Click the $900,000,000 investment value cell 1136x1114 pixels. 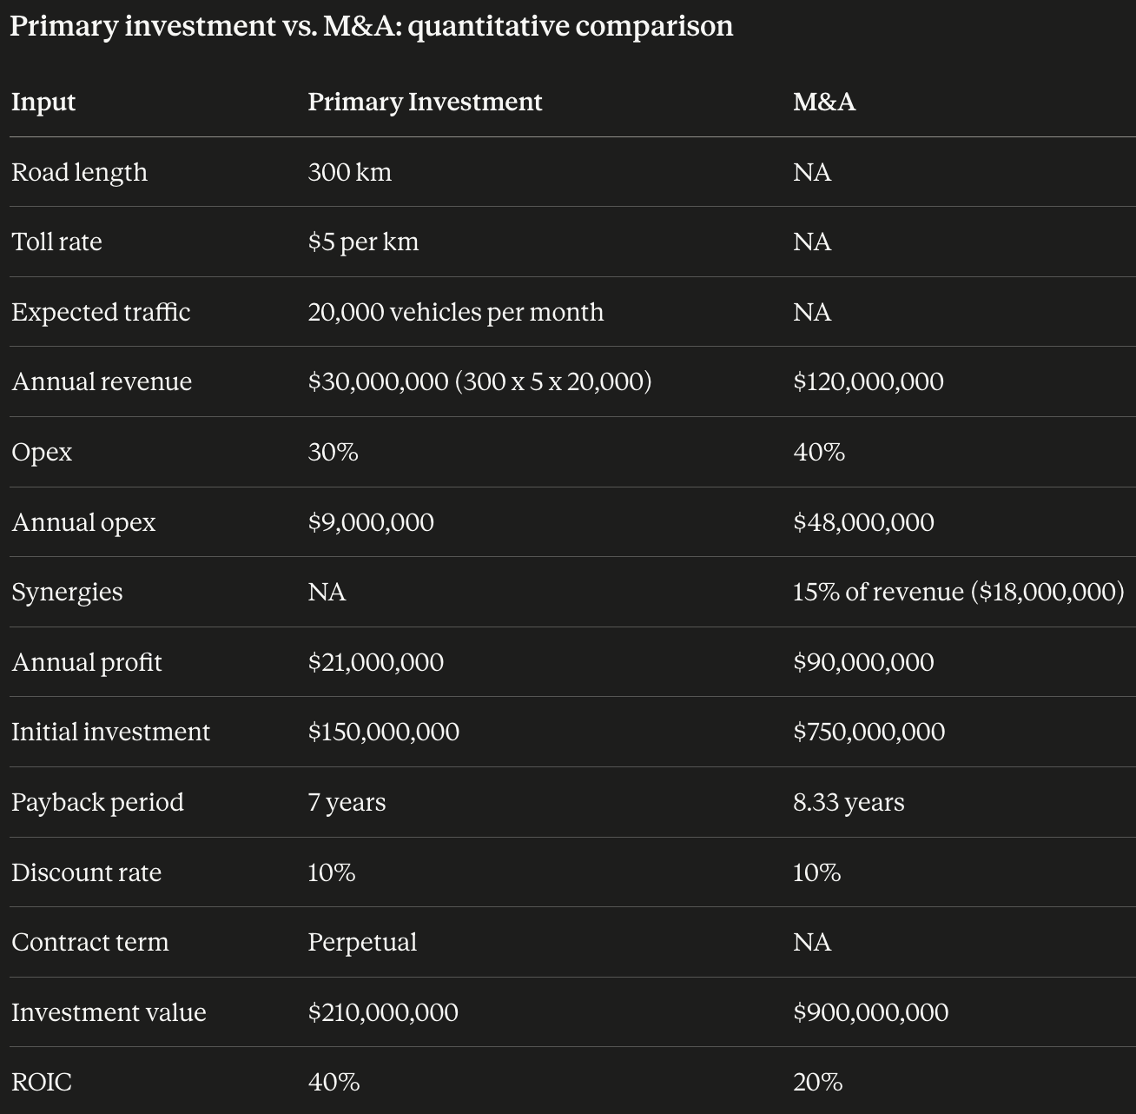pos(871,1012)
